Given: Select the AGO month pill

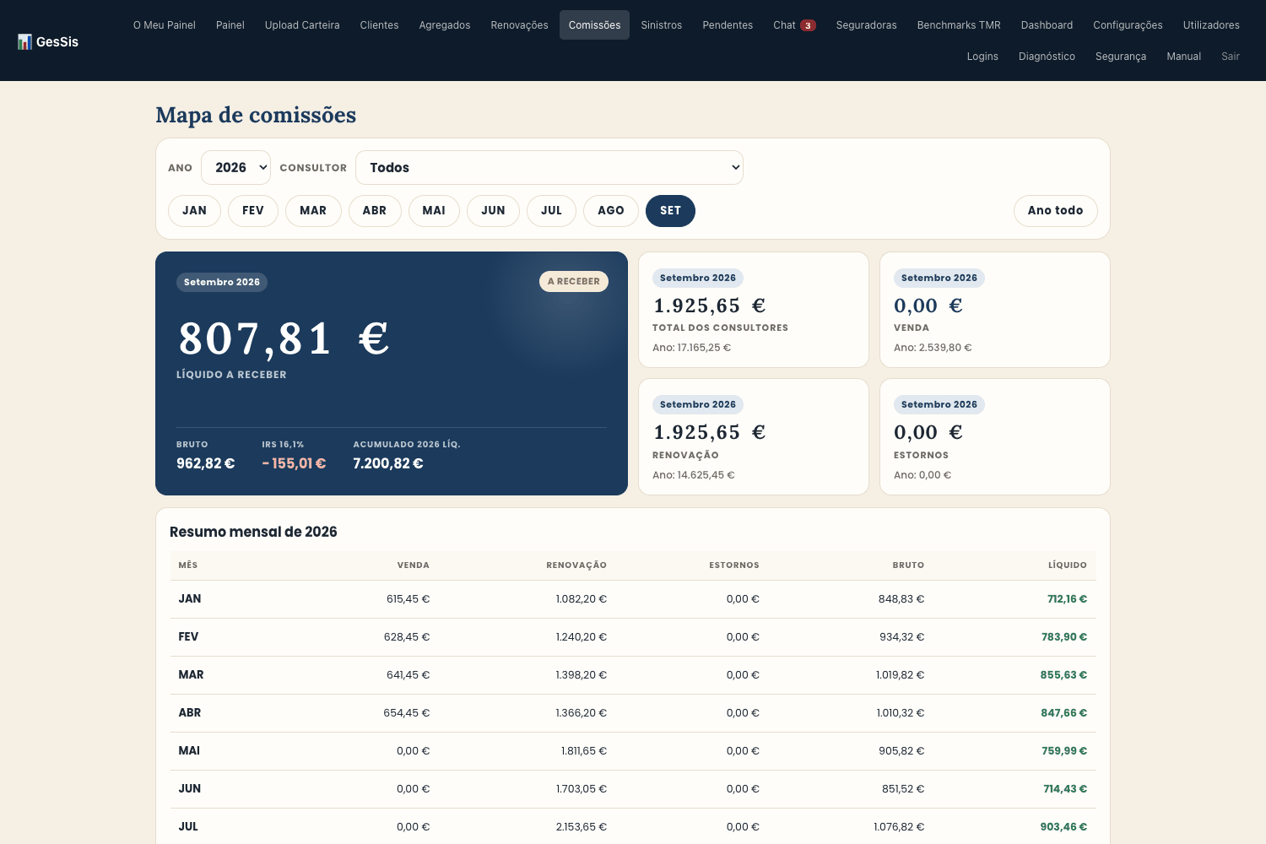Looking at the screenshot, I should 611,211.
